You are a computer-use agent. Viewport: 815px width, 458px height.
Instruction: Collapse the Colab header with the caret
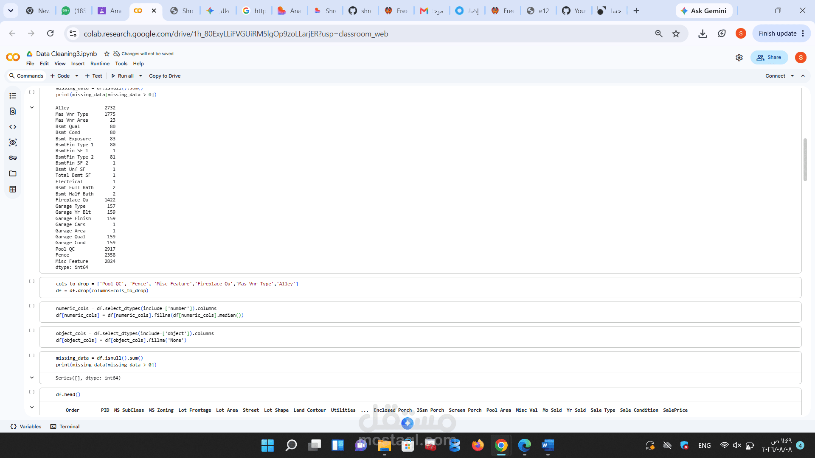pos(803,76)
